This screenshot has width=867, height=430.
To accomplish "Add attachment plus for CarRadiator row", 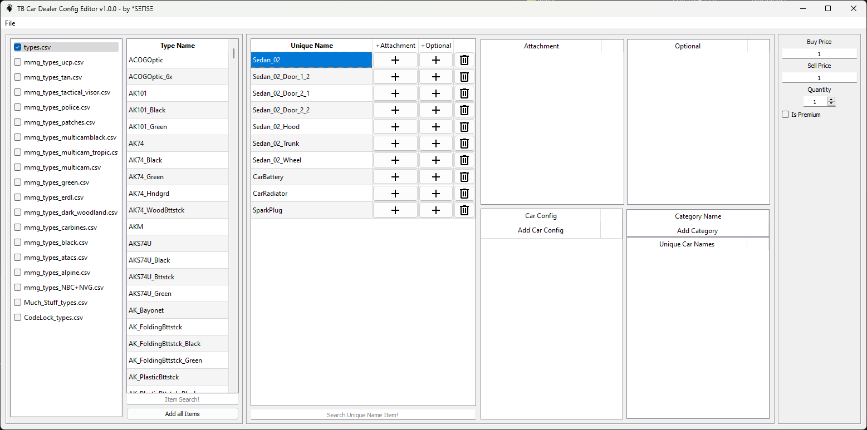I will click(395, 194).
